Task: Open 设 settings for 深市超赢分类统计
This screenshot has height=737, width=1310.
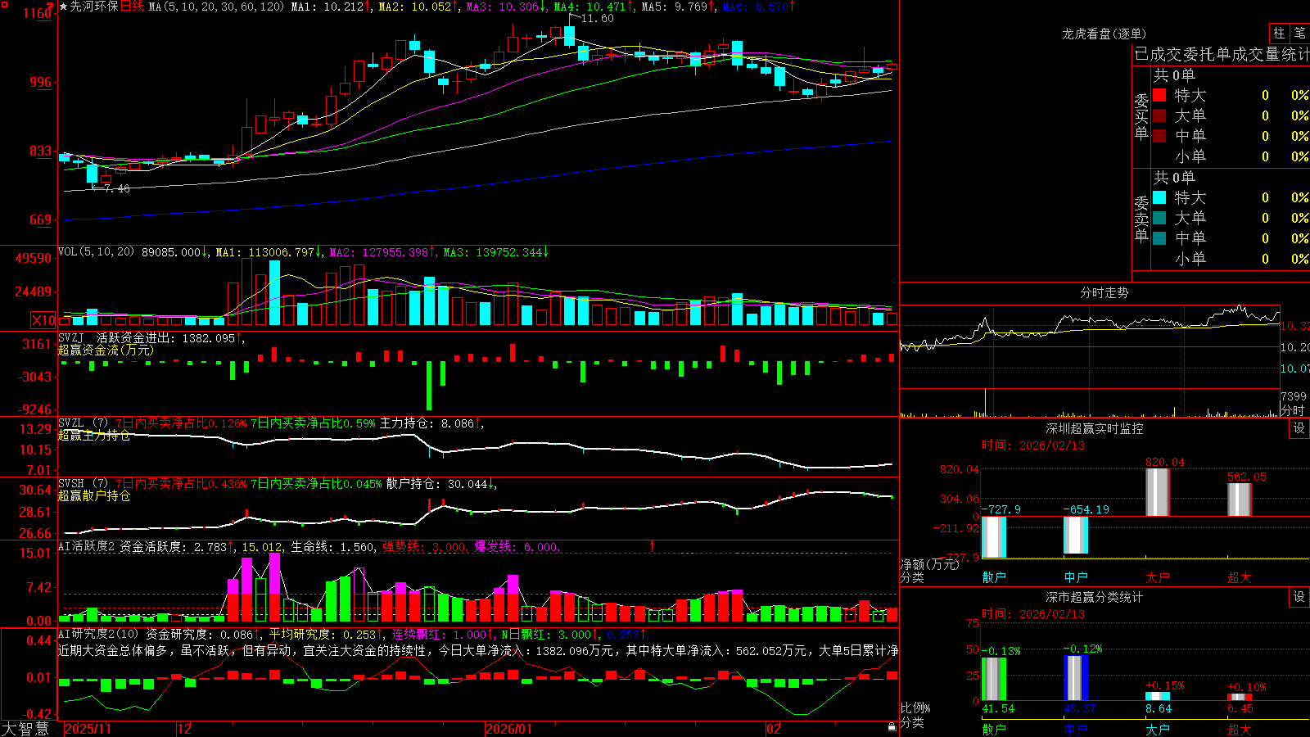Action: click(1299, 597)
